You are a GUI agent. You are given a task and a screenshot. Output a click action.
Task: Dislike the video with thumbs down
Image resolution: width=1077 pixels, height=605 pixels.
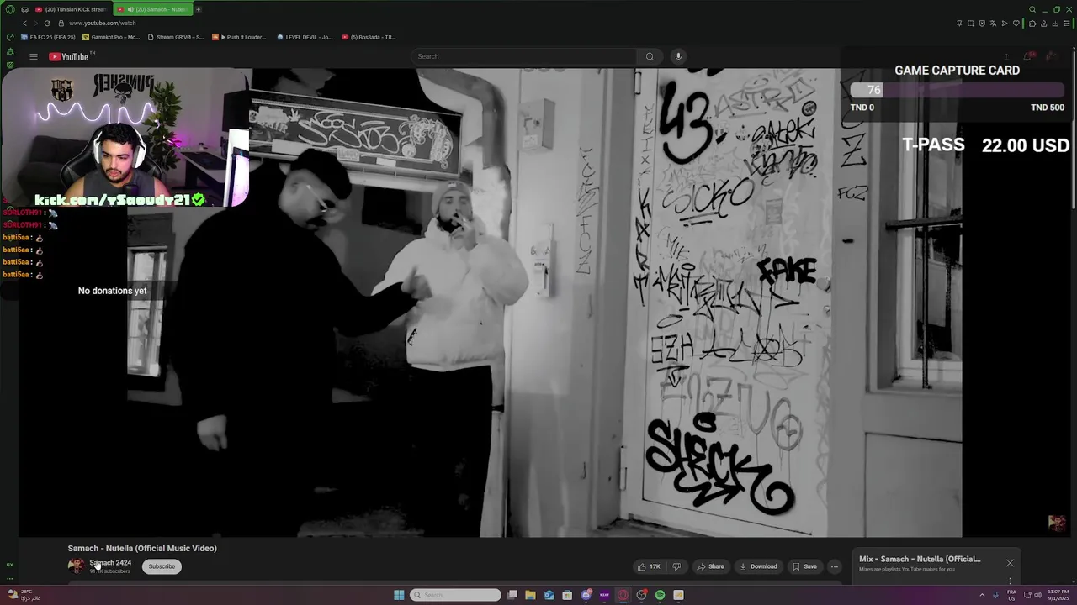point(676,566)
